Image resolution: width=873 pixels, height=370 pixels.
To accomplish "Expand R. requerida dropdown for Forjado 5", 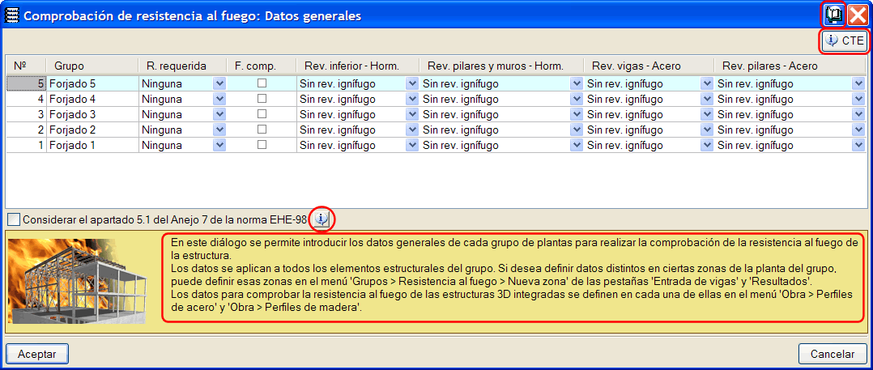I will point(219,84).
